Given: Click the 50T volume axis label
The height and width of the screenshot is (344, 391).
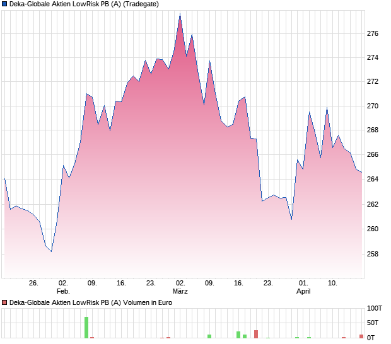Looking at the screenshot, I should point(373,323).
